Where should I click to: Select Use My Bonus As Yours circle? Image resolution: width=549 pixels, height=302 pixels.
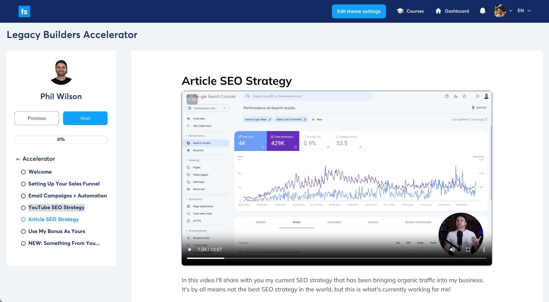(x=23, y=231)
